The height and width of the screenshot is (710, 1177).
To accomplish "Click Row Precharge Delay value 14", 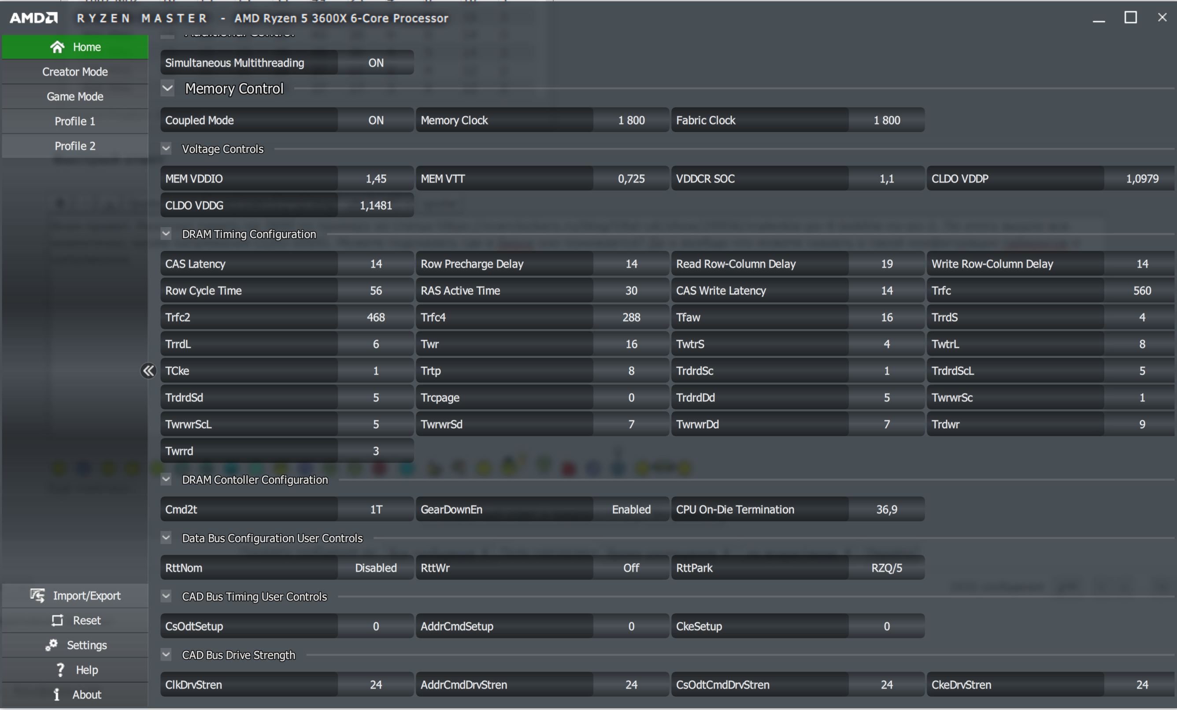I will coord(631,264).
